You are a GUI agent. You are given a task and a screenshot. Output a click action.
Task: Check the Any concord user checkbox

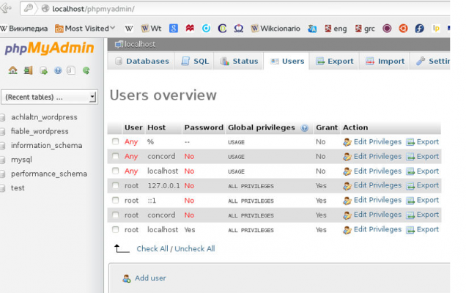pyautogui.click(x=115, y=156)
